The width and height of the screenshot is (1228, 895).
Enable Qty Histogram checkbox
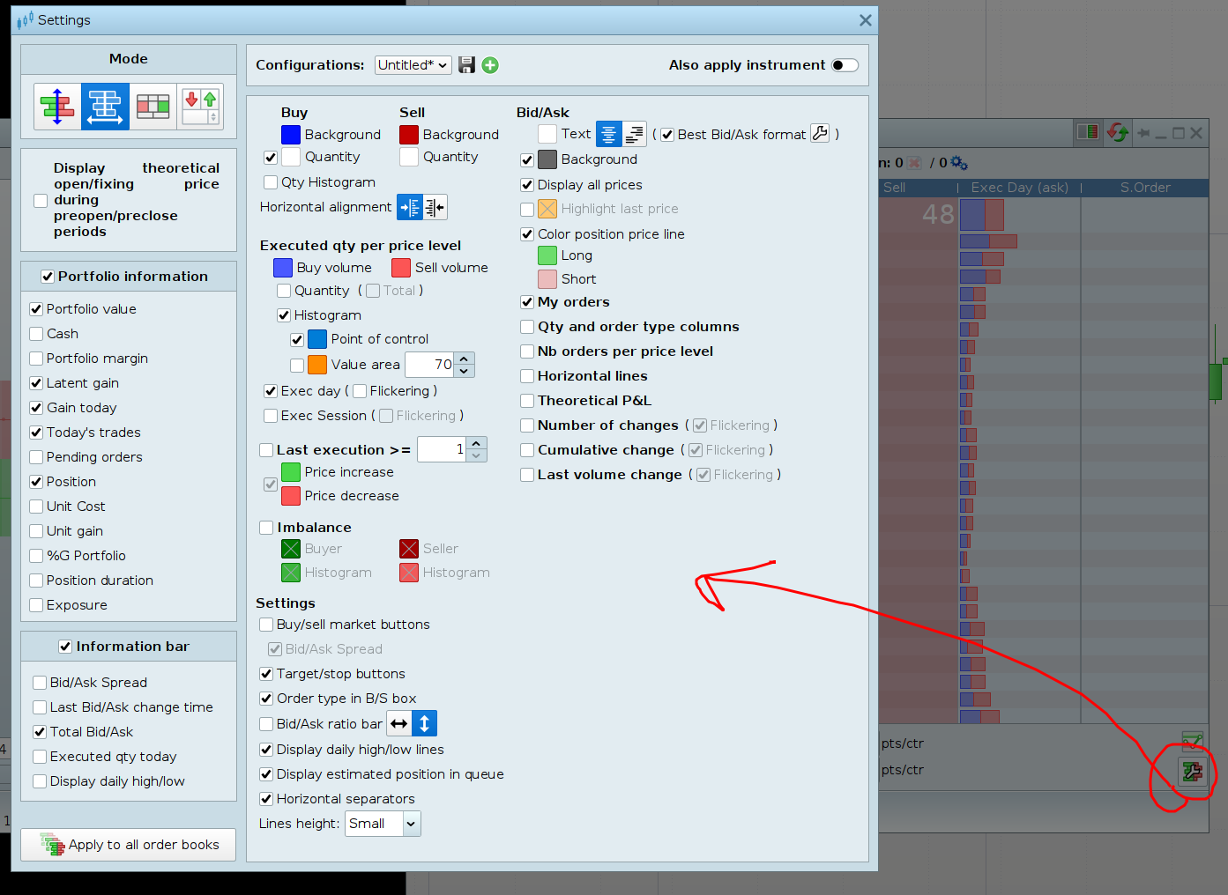point(271,182)
